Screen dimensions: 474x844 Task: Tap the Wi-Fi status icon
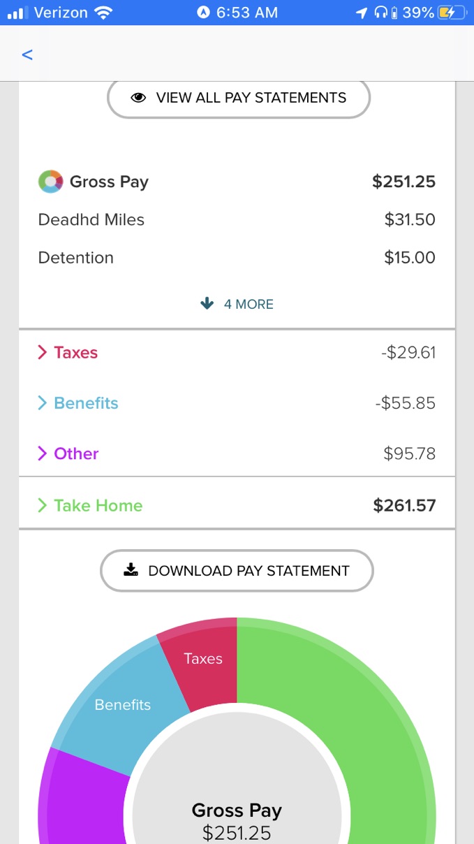click(103, 13)
